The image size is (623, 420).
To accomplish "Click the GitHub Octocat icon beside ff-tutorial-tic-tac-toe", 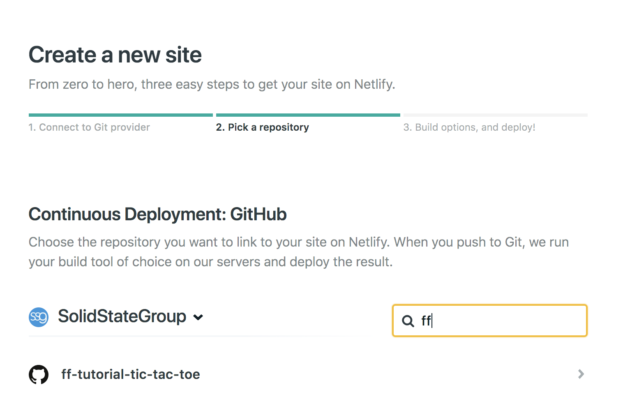I will click(x=39, y=374).
